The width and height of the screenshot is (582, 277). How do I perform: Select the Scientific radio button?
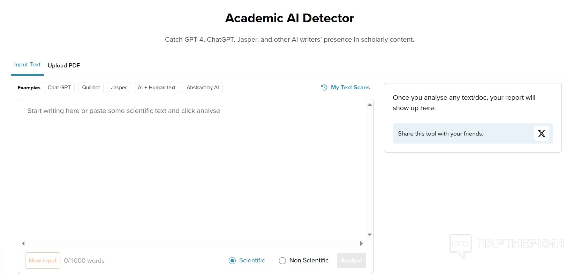point(232,261)
